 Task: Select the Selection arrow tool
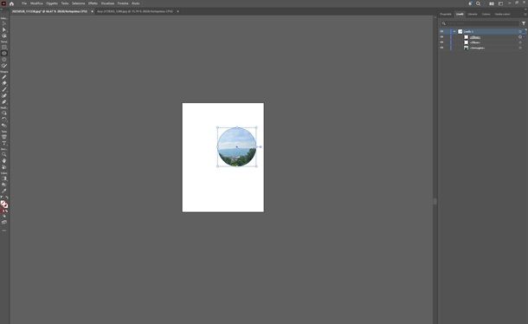click(4, 24)
